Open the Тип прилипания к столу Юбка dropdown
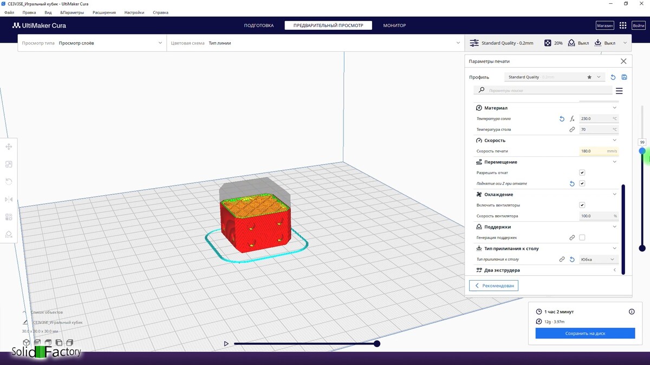650x365 pixels. click(599, 260)
